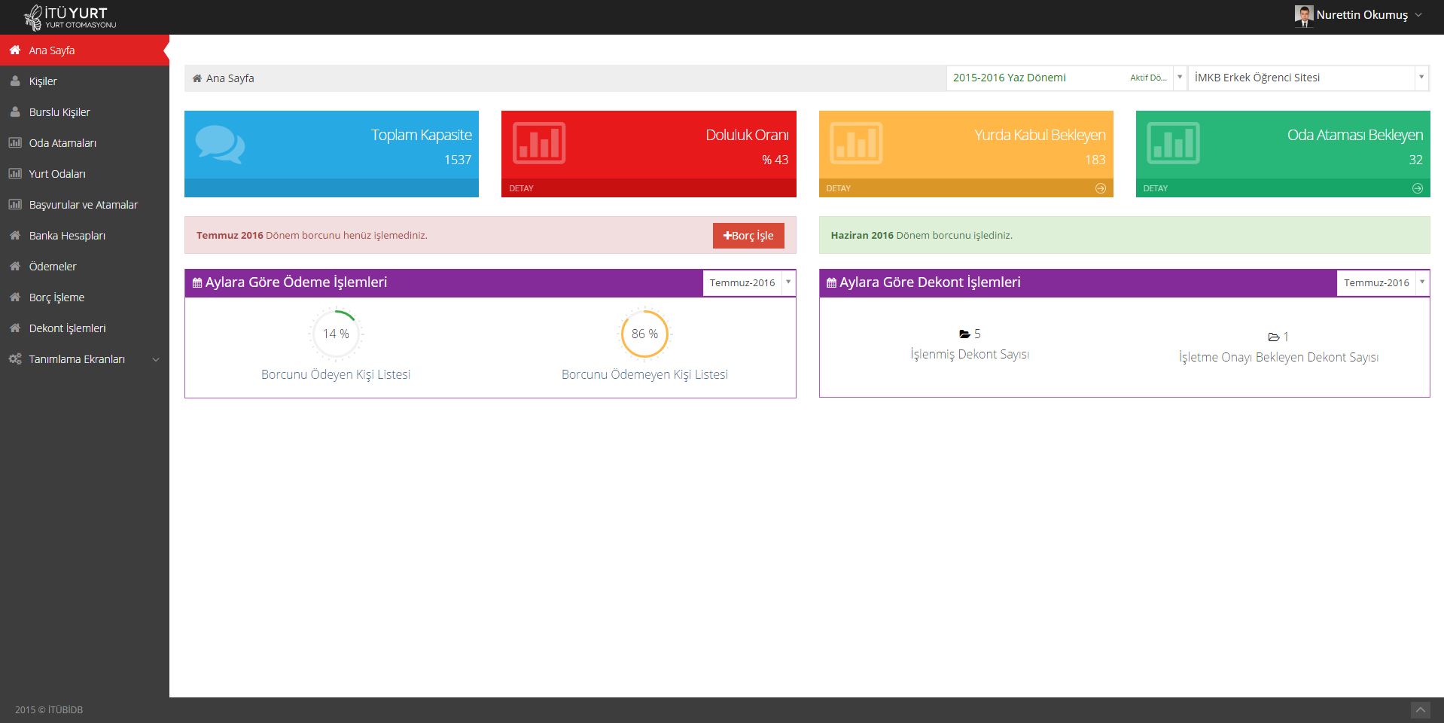
Task: Click the person icon next to Kişiler
Action: click(14, 81)
